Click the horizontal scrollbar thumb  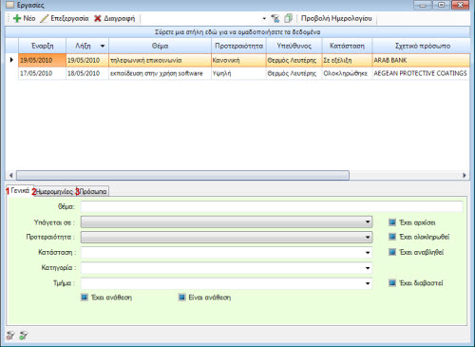(x=182, y=175)
